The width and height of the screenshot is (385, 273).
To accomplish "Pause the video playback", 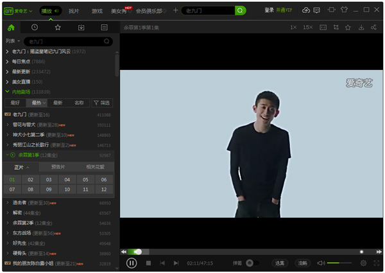I will pos(132,263).
